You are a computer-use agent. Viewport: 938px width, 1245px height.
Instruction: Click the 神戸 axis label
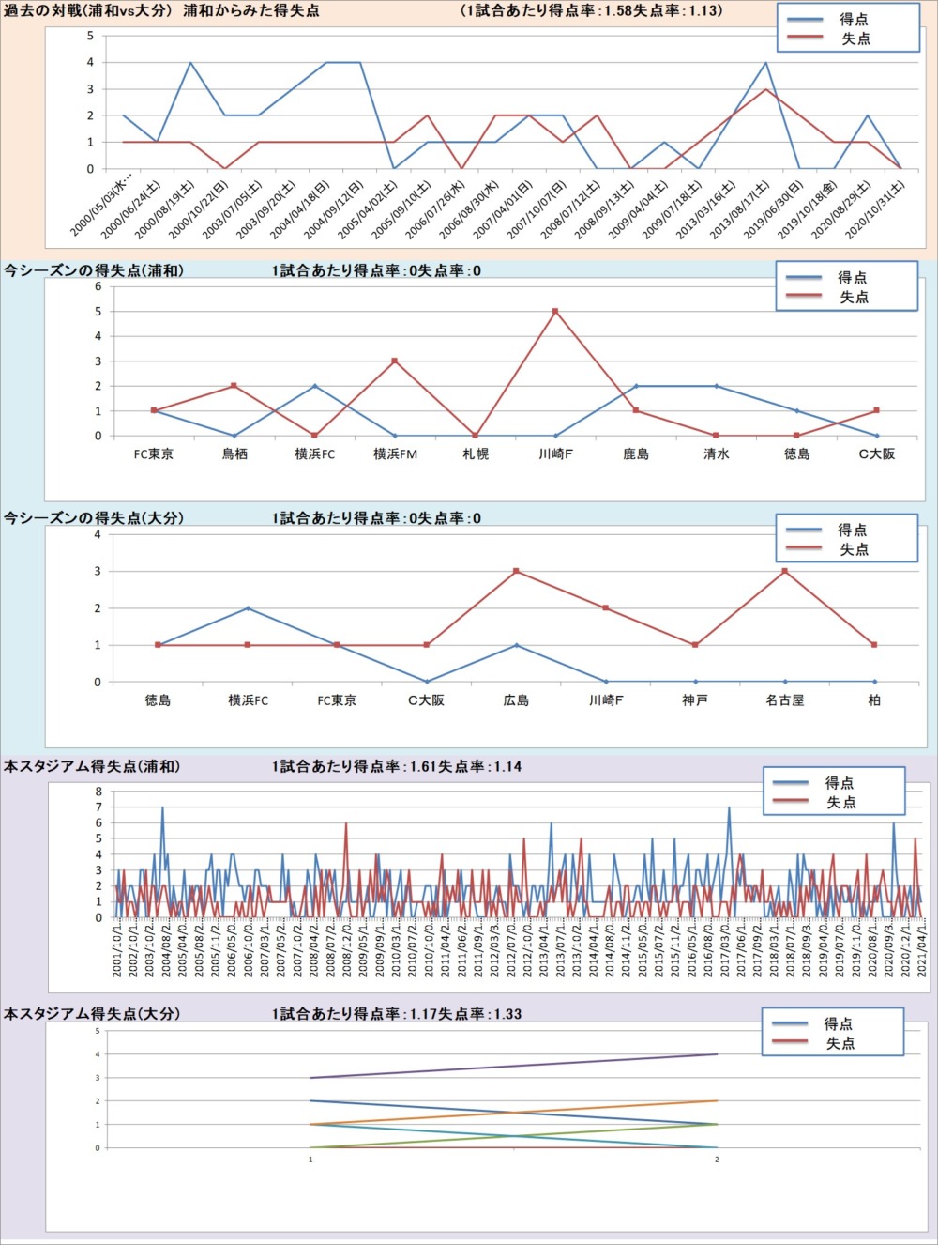(695, 700)
